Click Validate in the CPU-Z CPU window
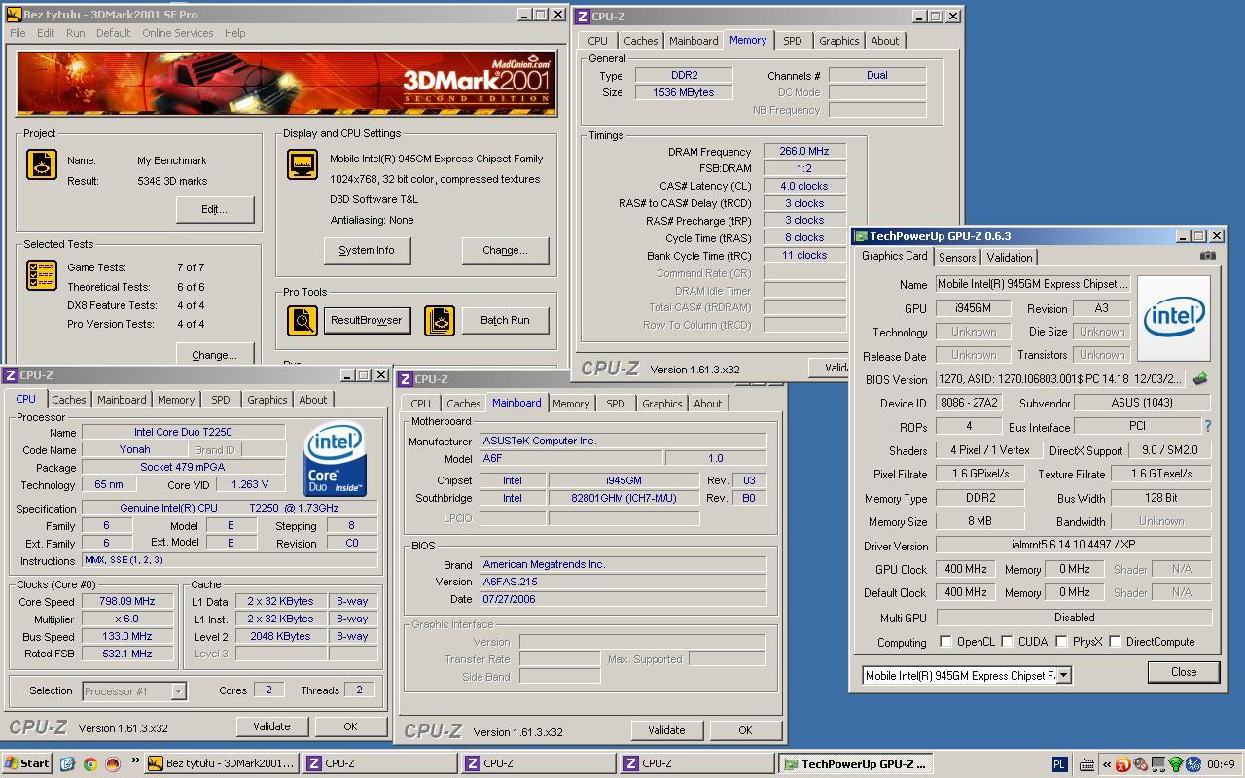 271,726
